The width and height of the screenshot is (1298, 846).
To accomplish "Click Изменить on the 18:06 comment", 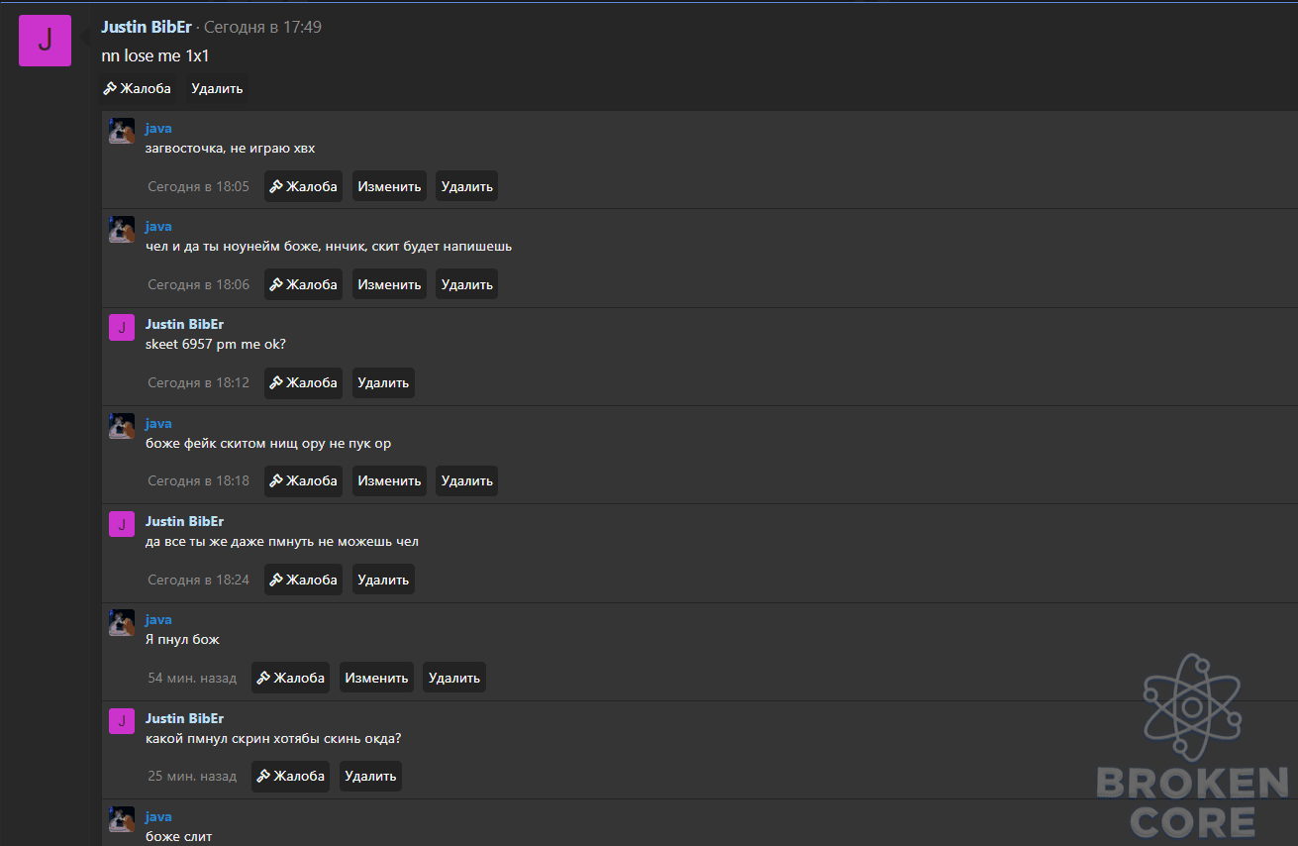I will point(389,284).
